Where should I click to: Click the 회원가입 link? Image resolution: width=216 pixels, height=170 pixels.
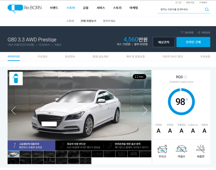tap(190, 3)
